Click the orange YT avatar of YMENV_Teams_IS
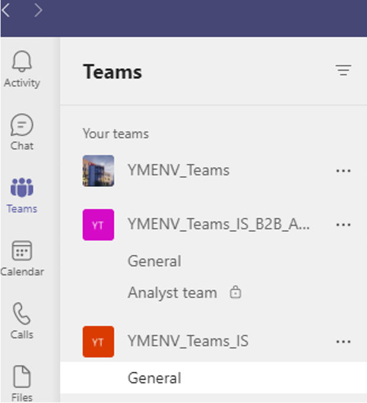367x403 pixels. 98,341
